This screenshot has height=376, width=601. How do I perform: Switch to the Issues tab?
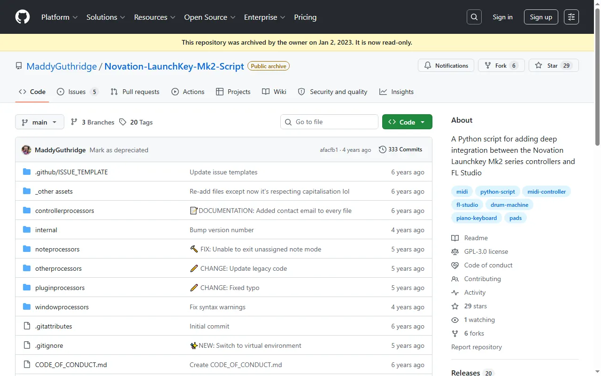pyautogui.click(x=77, y=92)
